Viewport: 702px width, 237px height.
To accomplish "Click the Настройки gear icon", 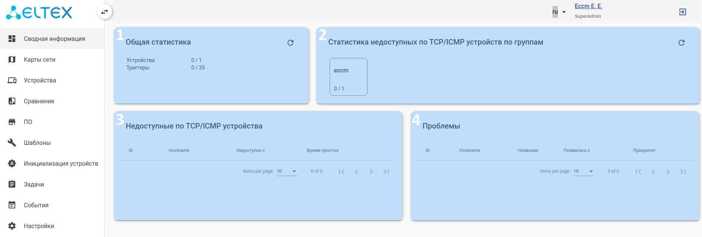I will [x=12, y=226].
